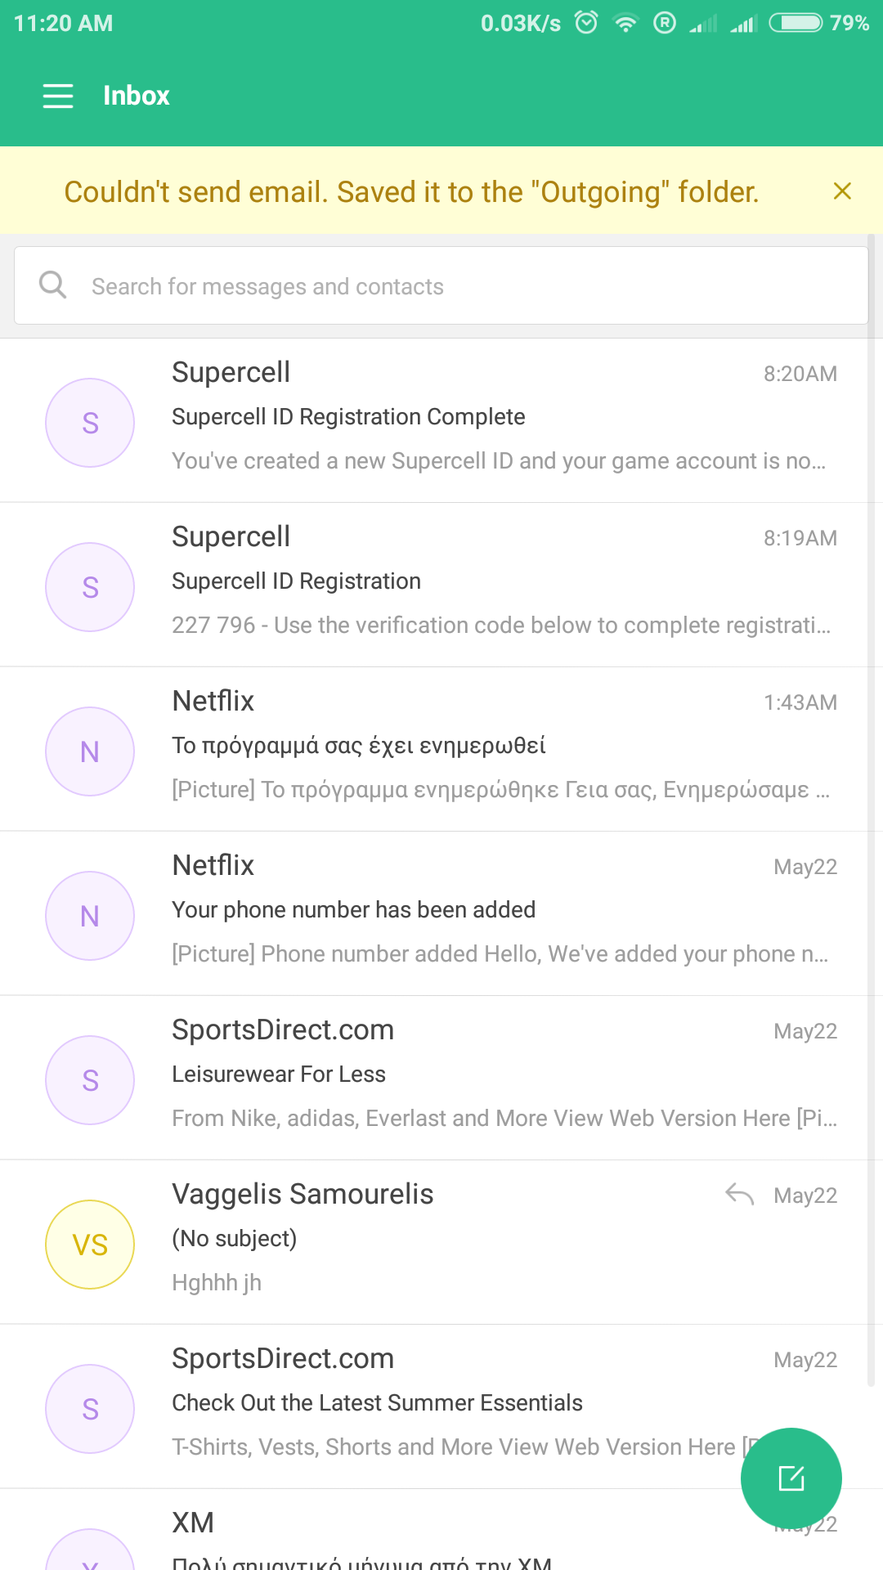Open "Your phone number has been added" email

point(491,912)
